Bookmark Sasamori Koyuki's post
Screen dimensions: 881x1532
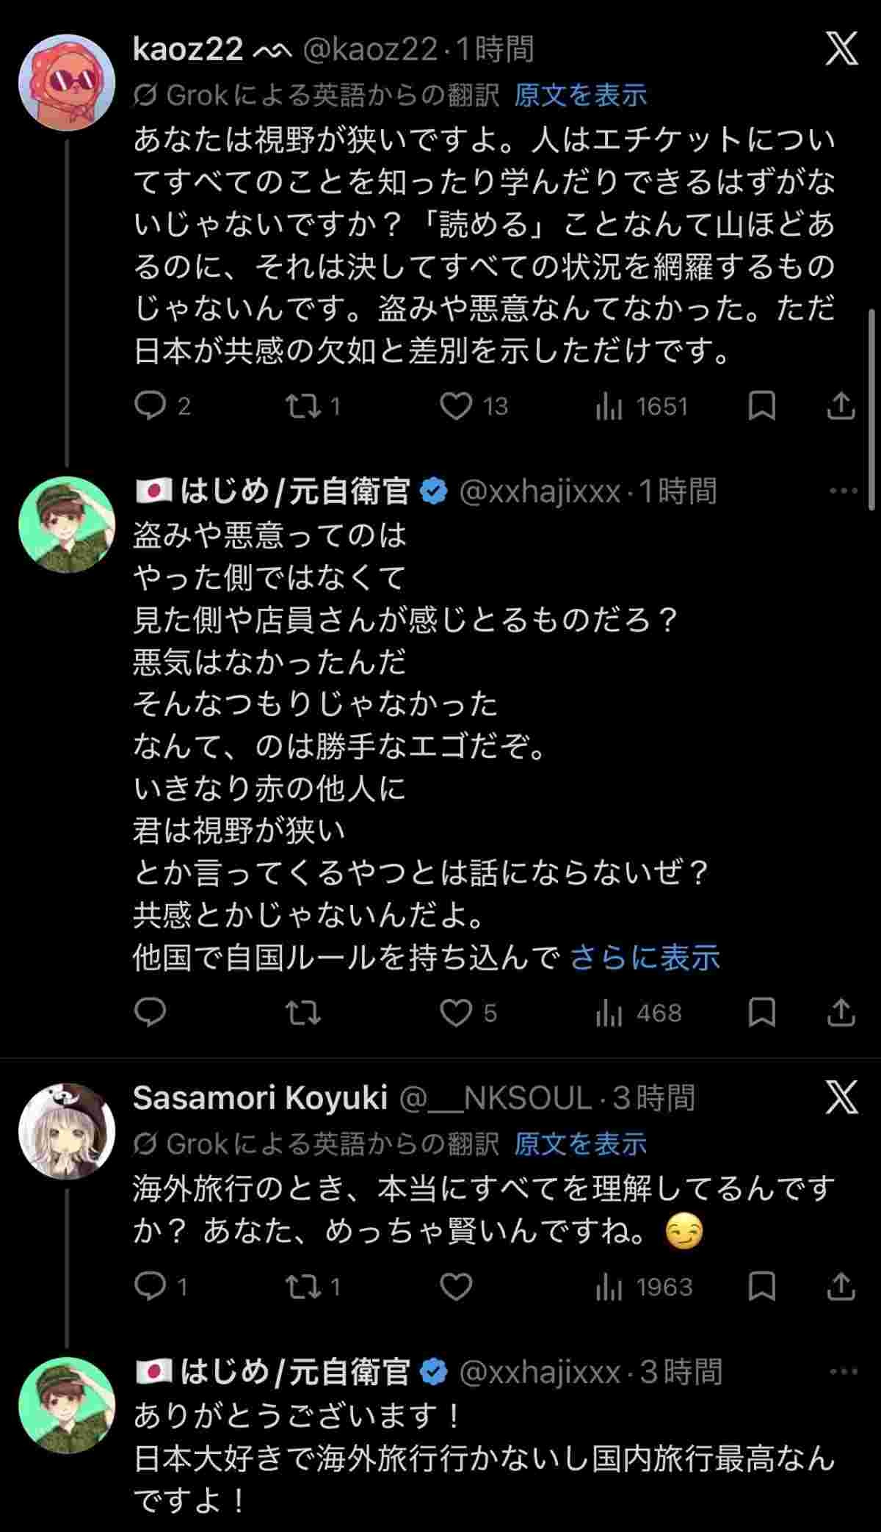click(761, 1287)
